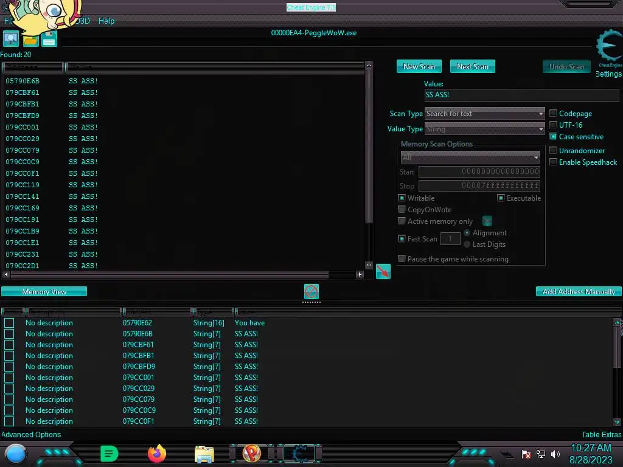Open Memory View

point(44,291)
